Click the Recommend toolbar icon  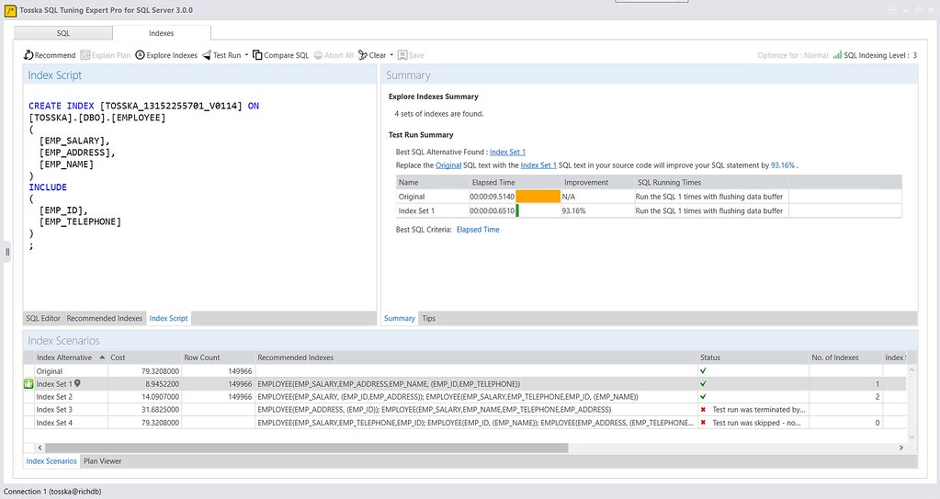pos(28,55)
